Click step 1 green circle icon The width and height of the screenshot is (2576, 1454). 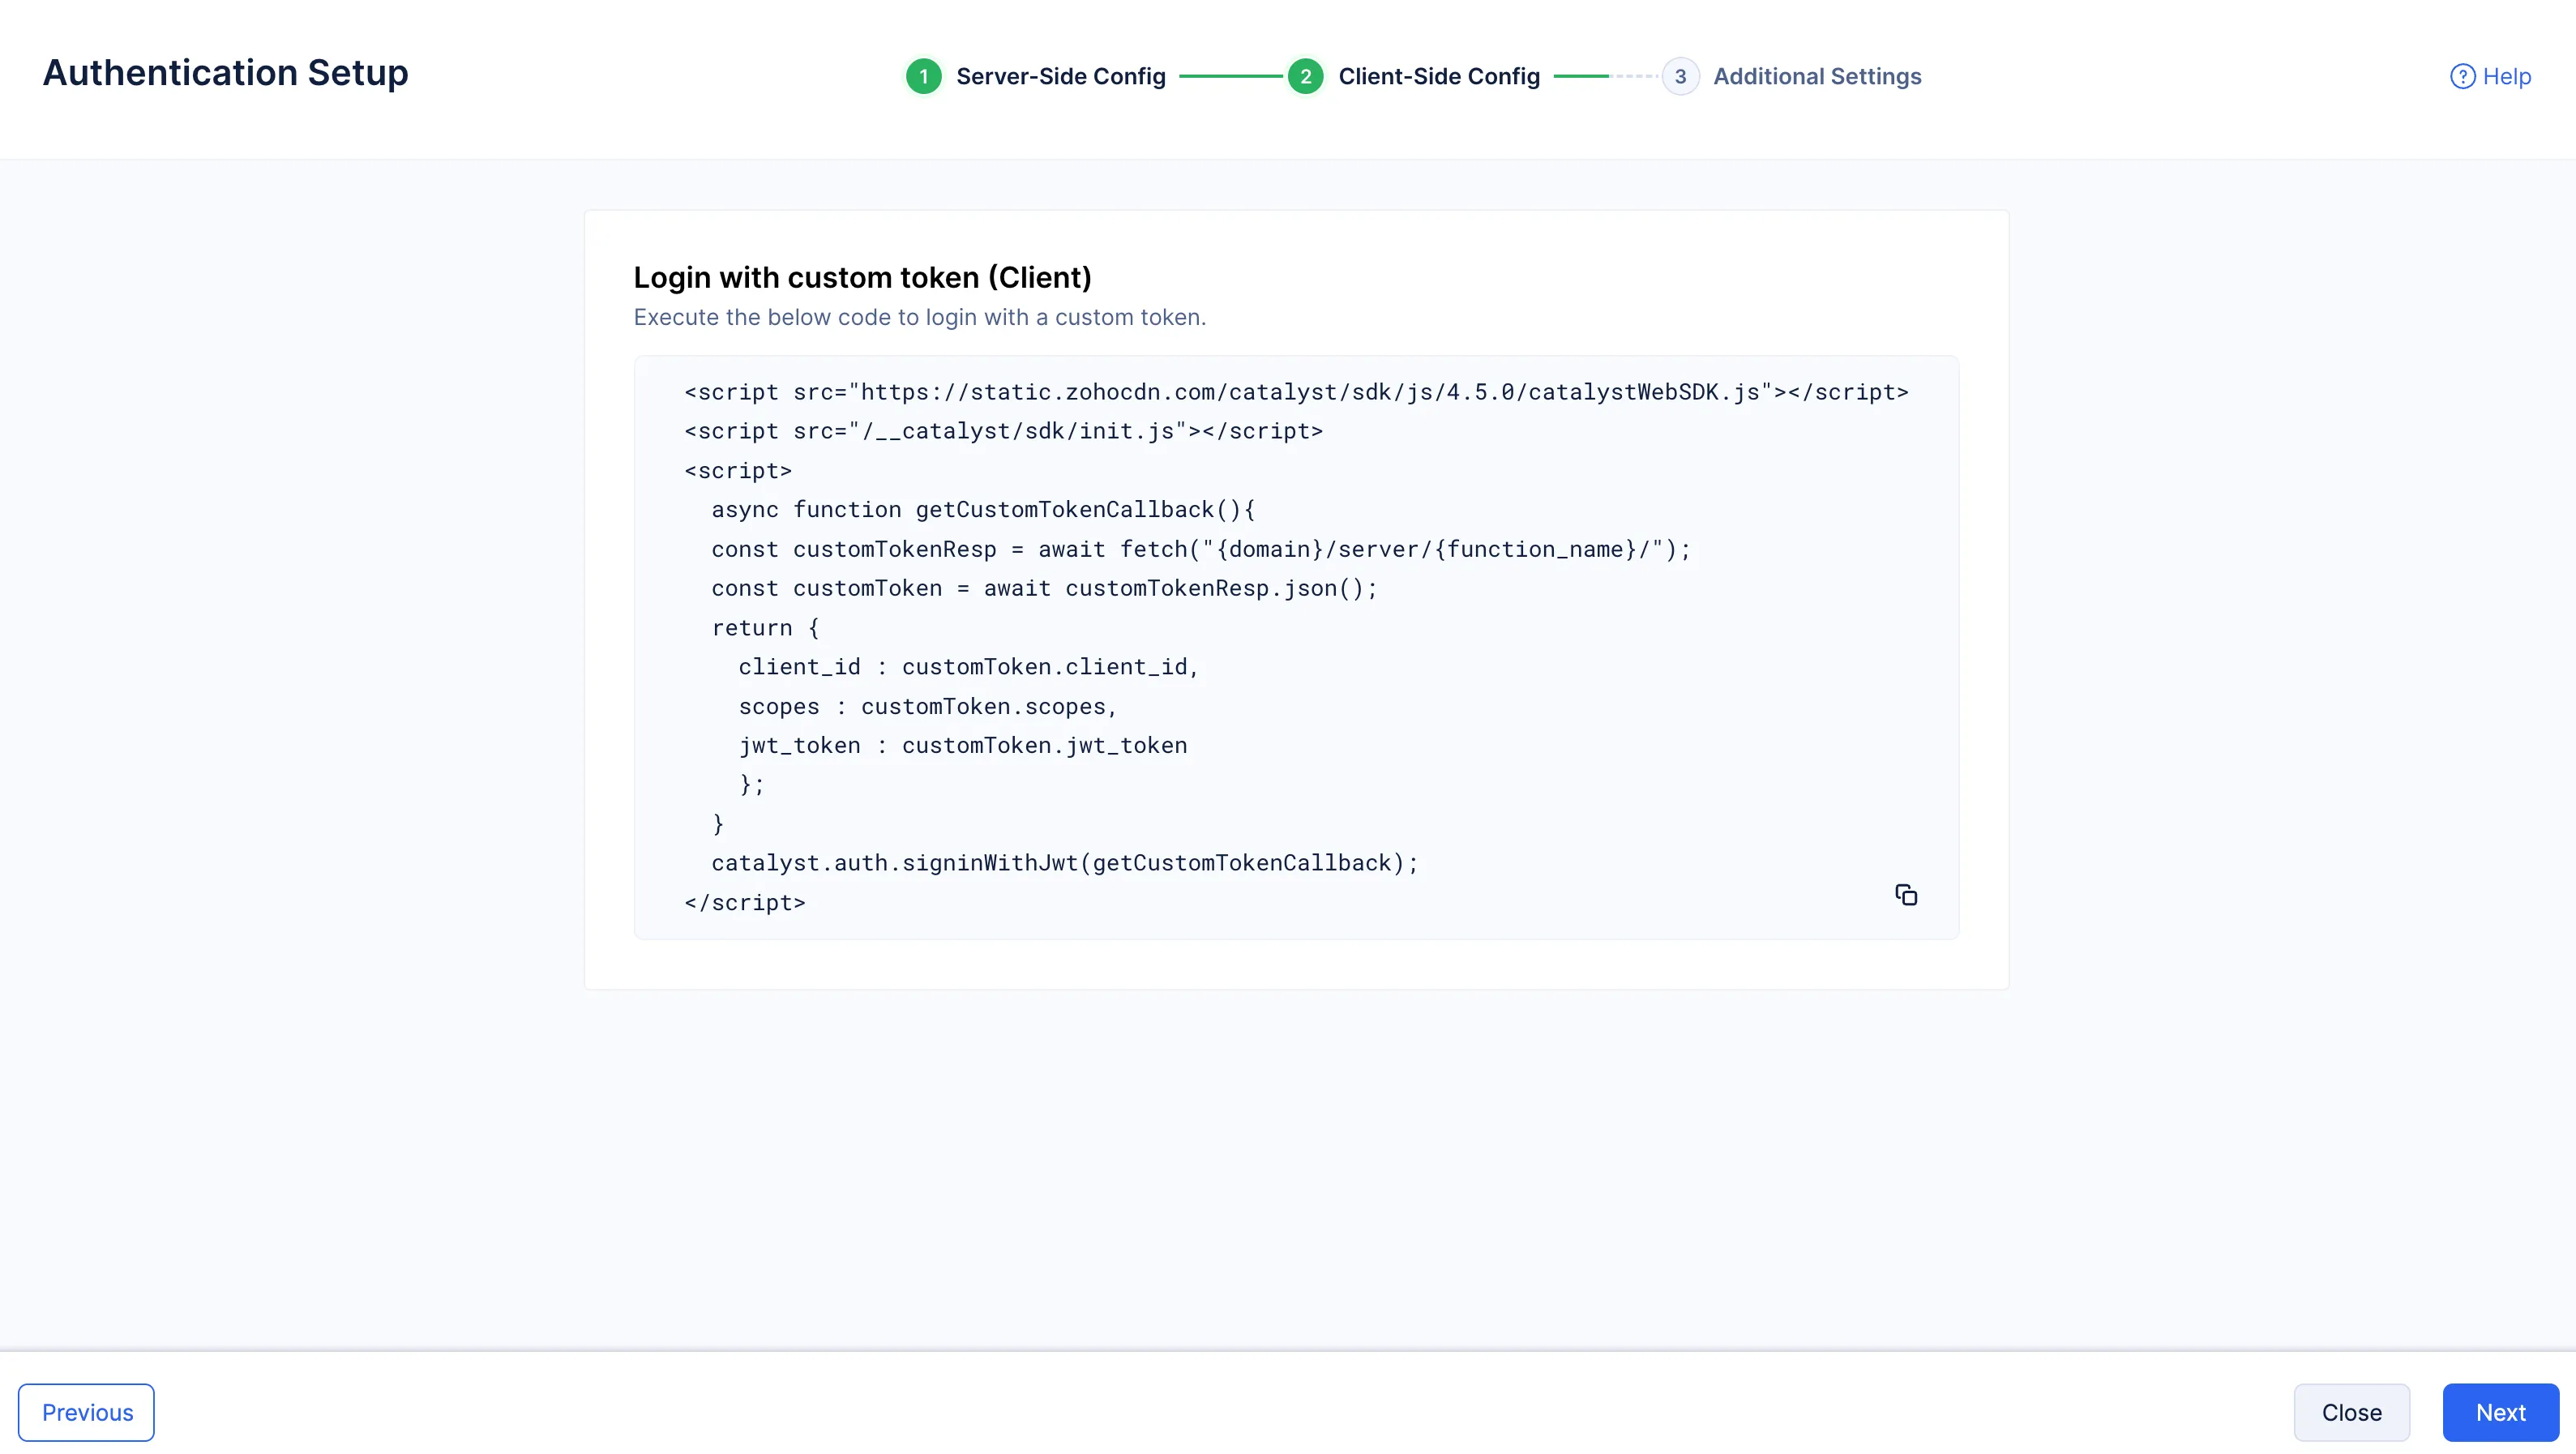coord(923,76)
